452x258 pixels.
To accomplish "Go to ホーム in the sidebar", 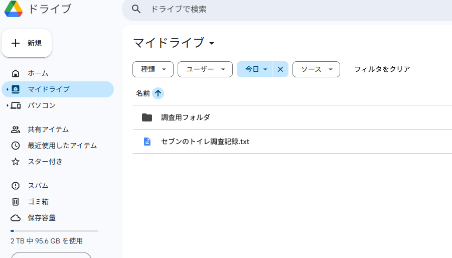I will [38, 73].
